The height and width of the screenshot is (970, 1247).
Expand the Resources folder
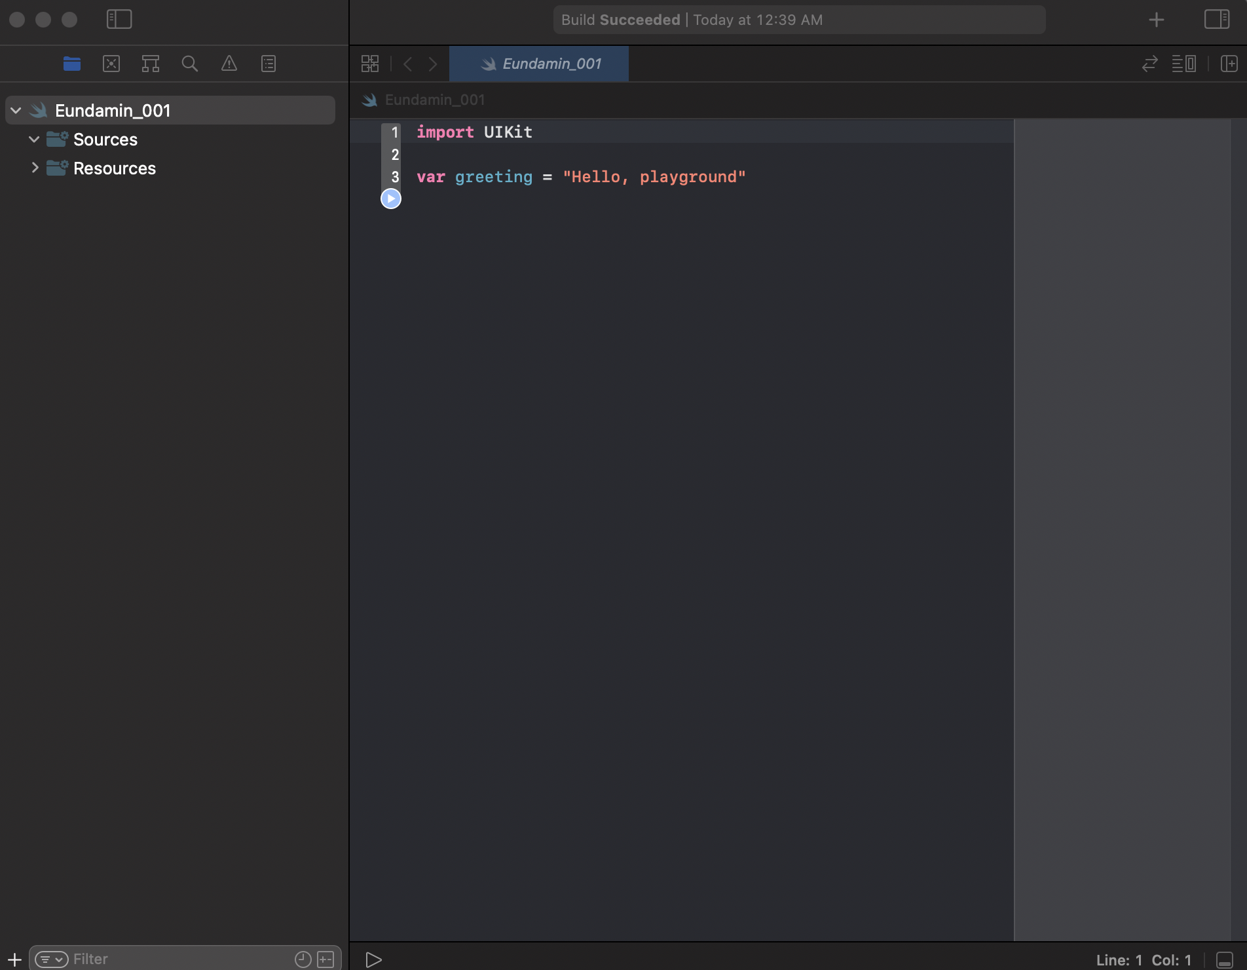tap(35, 168)
